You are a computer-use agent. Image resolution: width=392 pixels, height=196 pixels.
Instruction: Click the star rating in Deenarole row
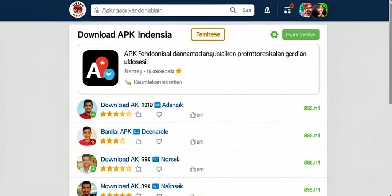[113, 141]
